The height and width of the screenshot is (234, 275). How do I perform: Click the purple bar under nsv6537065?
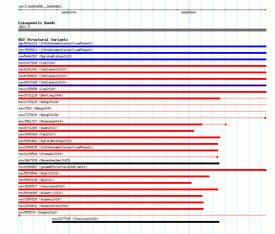(x=142, y=85)
